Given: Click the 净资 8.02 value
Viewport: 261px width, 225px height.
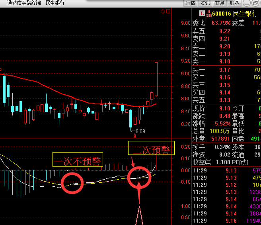Looking at the screenshot, I should pos(225,155).
